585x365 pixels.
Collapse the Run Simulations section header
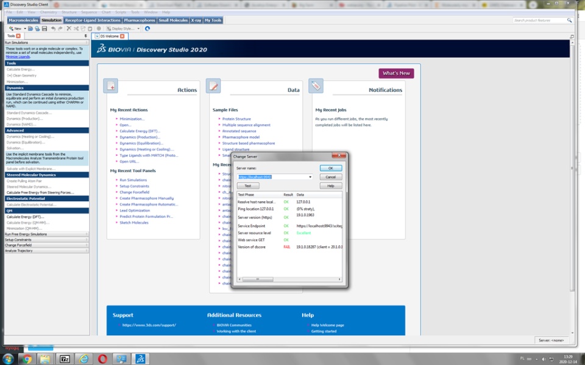(x=47, y=43)
